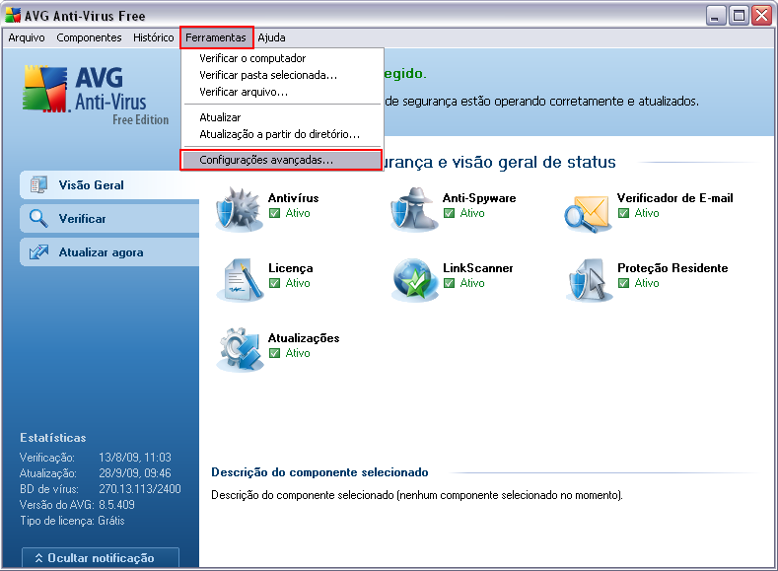The height and width of the screenshot is (571, 778).
Task: Click the Licença Ativo green checkmark
Action: 274,283
